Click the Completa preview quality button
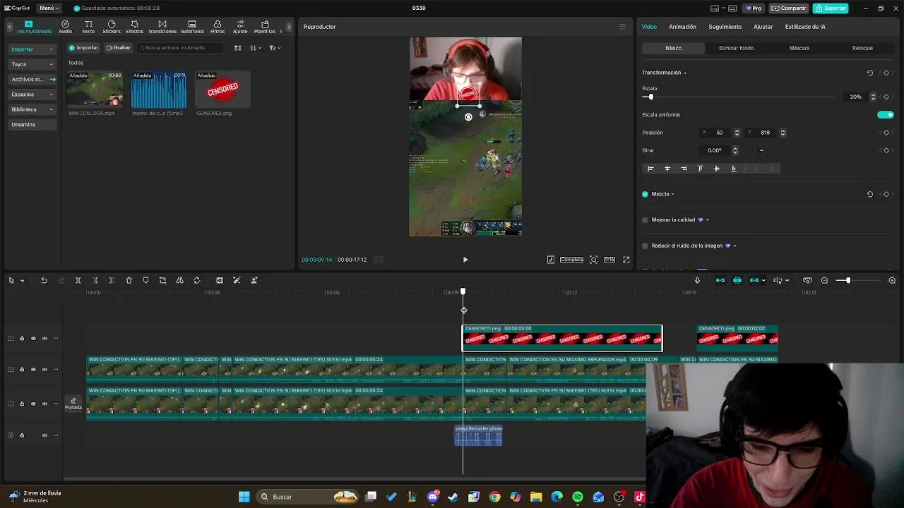This screenshot has height=508, width=904. [571, 260]
